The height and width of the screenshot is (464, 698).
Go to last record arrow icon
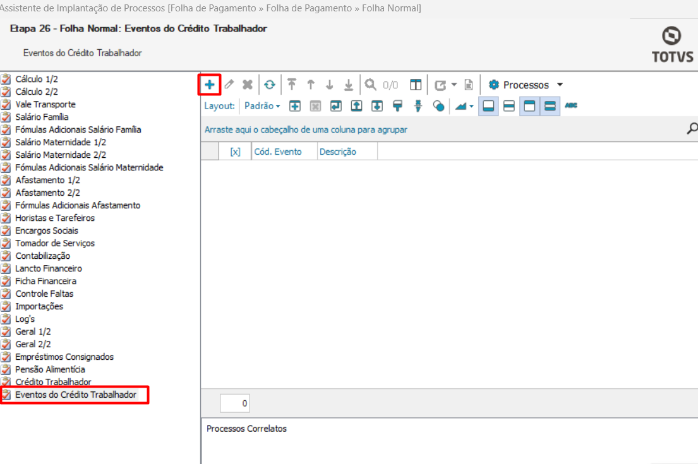[x=348, y=85]
